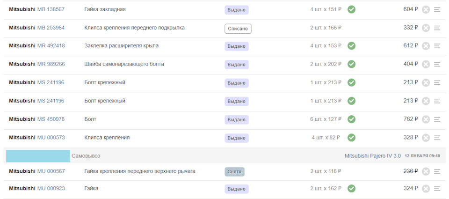The image size is (449, 199).
Task: Cancel the MS 450978 Болт item
Action: 426,119
